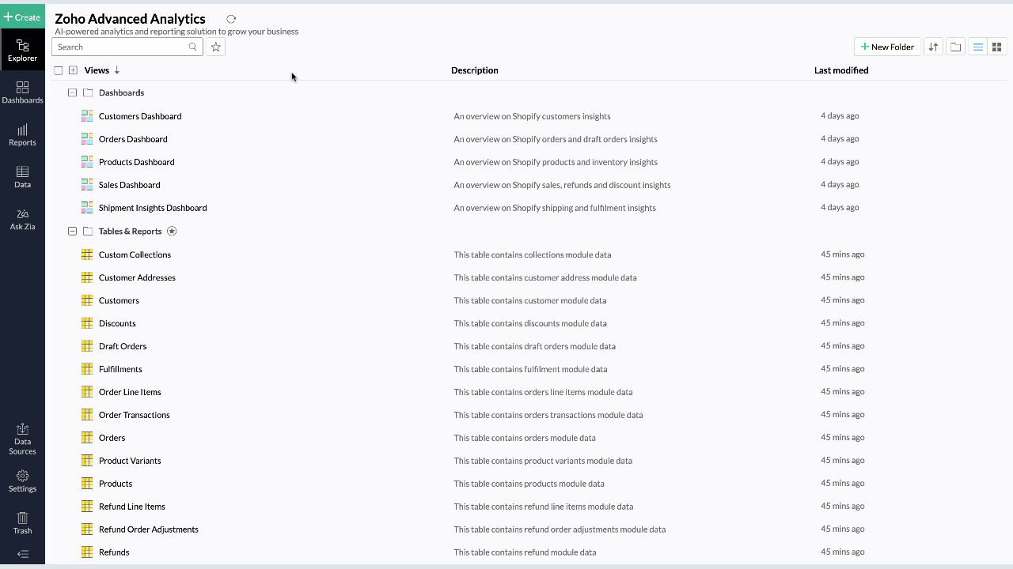The width and height of the screenshot is (1013, 569).
Task: Open the Refund Order Adjustments table
Action: point(149,529)
